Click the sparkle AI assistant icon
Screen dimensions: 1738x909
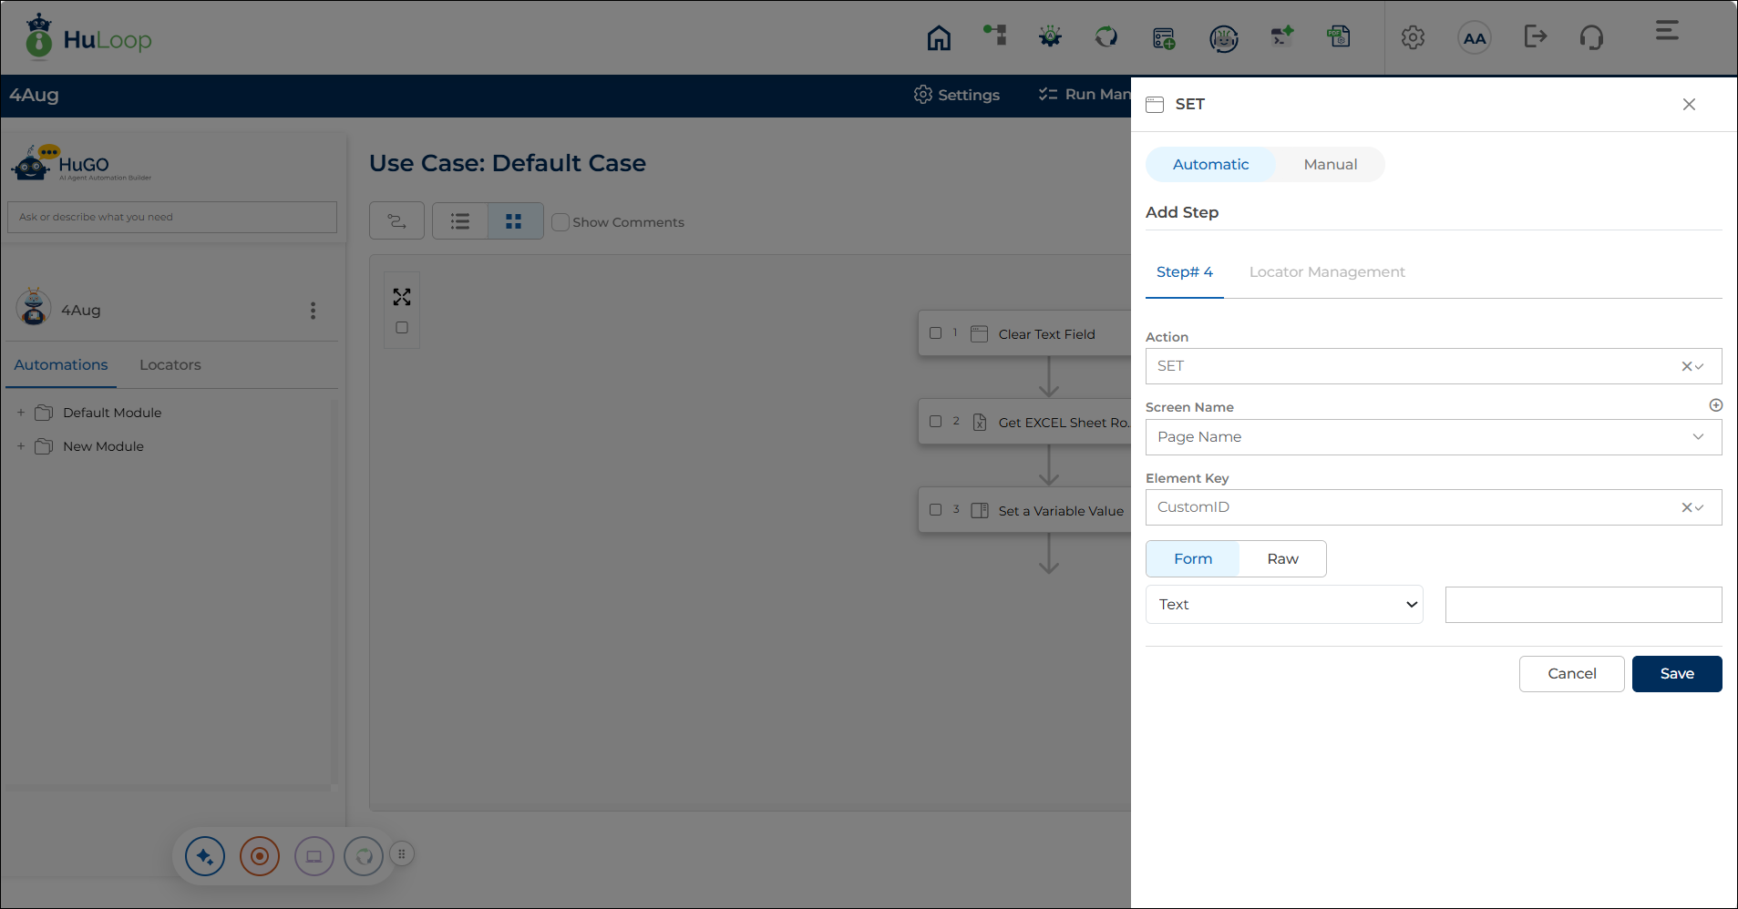click(x=205, y=856)
